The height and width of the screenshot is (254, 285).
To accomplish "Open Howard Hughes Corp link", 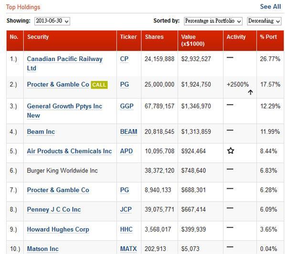I will [x=58, y=229].
